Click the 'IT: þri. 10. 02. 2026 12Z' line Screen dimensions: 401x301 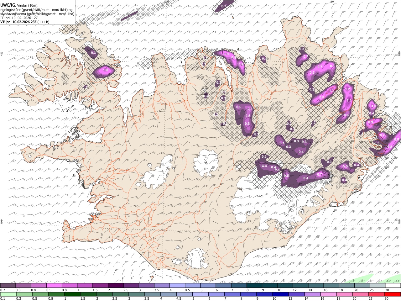click(19, 18)
